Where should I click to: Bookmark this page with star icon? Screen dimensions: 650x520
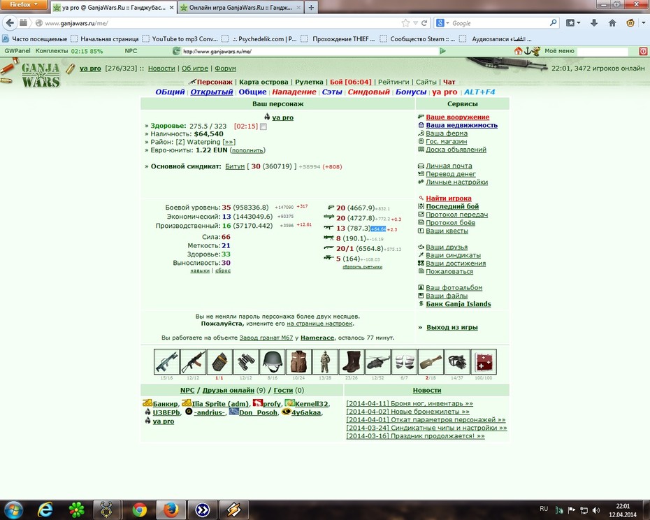[405, 23]
